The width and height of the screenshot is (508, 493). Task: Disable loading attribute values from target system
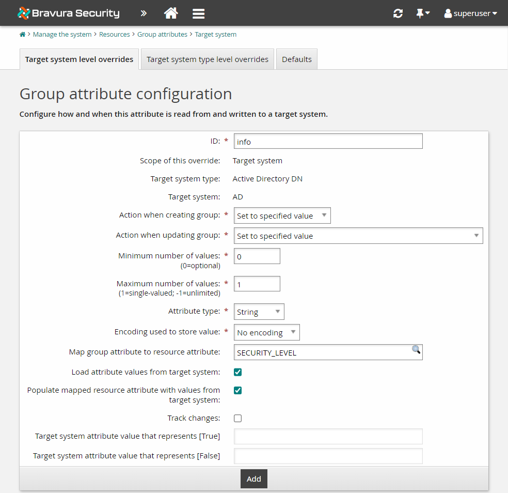pos(237,372)
